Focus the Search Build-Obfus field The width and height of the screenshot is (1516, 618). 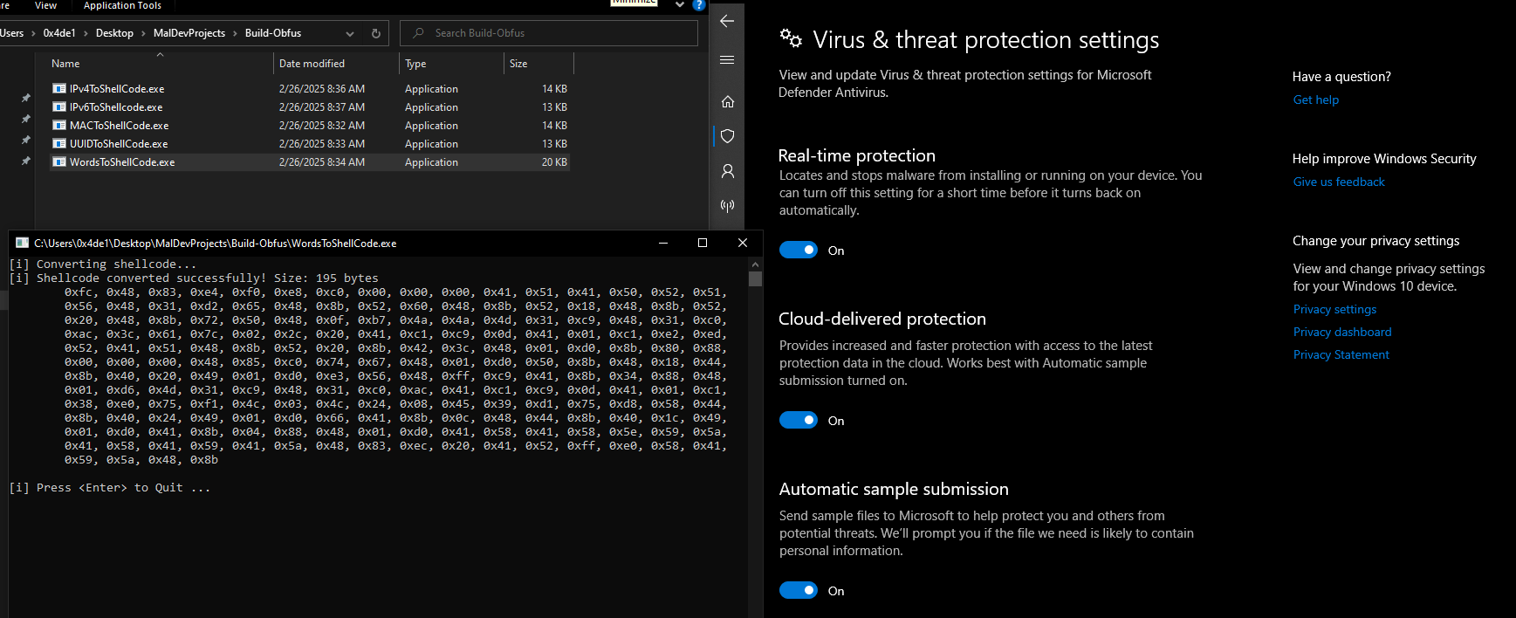pyautogui.click(x=549, y=33)
